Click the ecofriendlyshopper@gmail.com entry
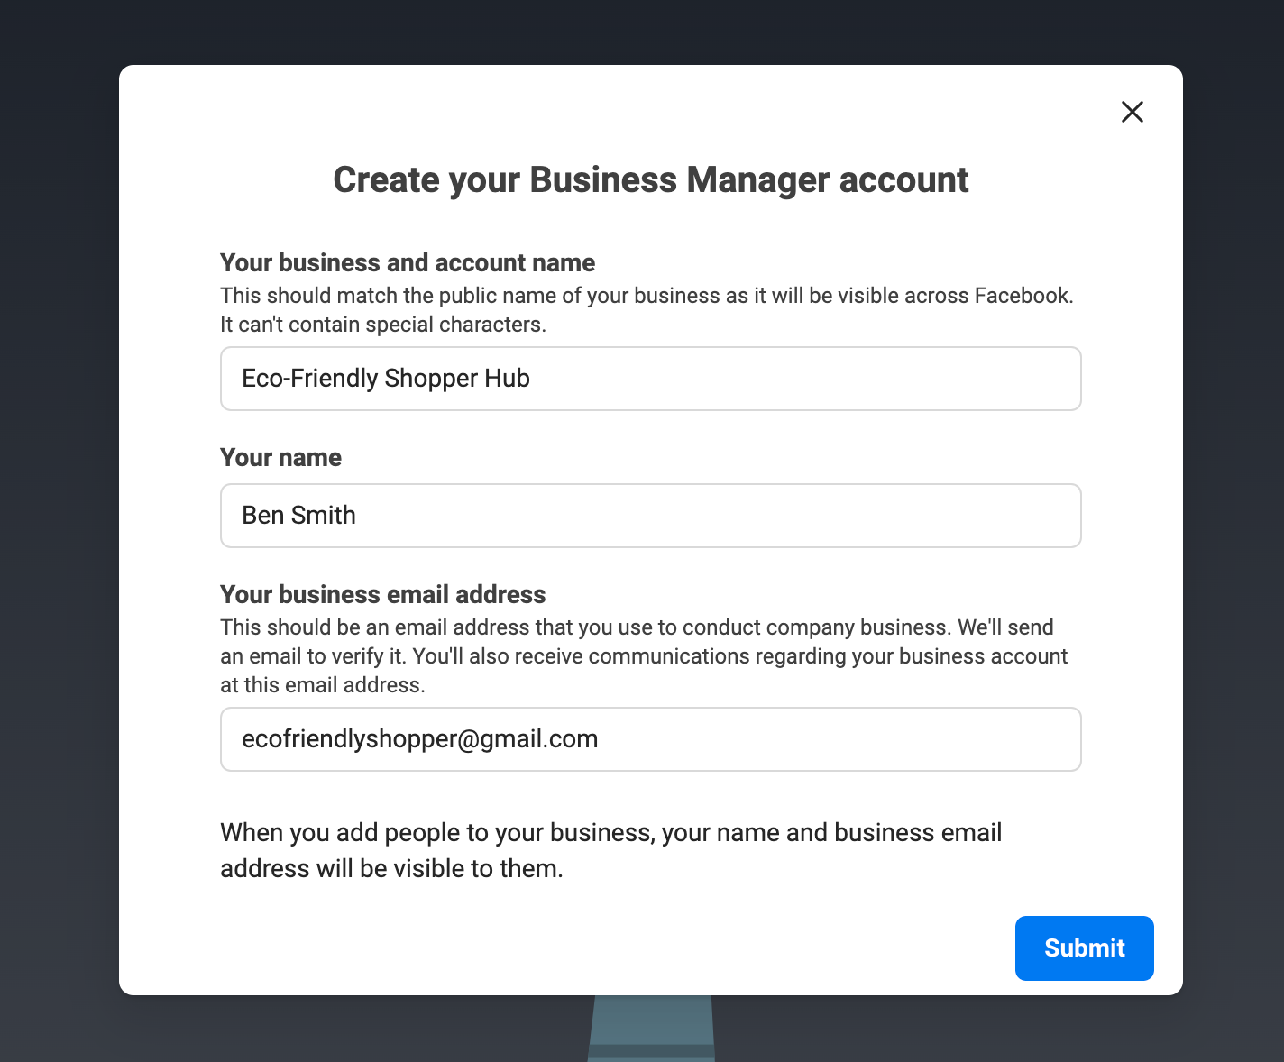Screen dimensions: 1284x1062 tap(419, 738)
